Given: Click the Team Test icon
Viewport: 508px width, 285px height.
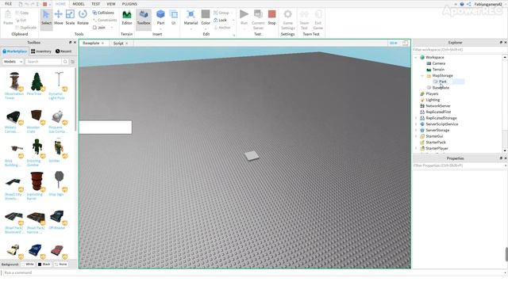Looking at the screenshot, I should (304, 19).
